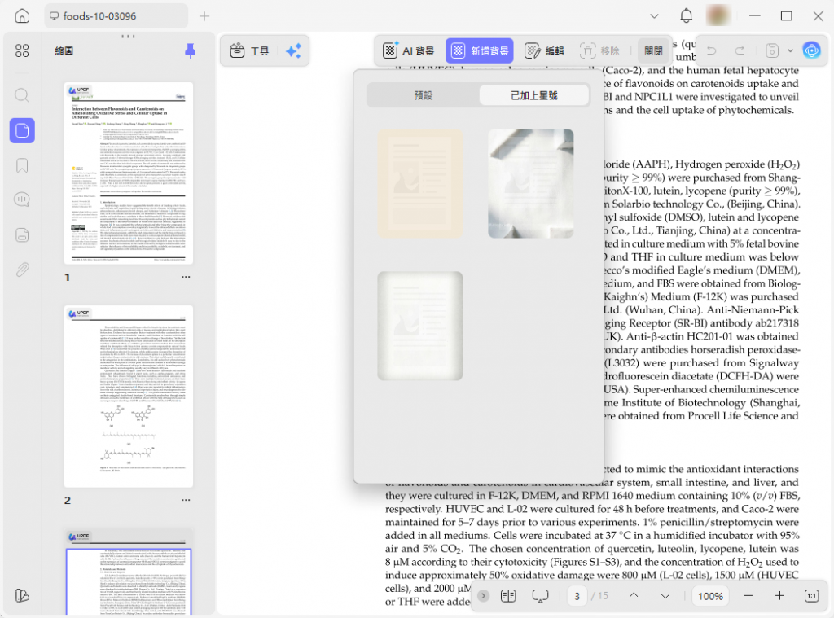Expand the tab list chevron
The width and height of the screenshot is (834, 618).
click(654, 16)
